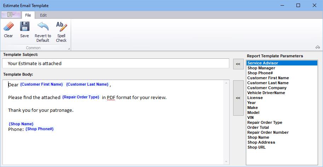This screenshot has width=323, height=167.
Task: Insert parameter into Template Body
Action: coord(238,98)
